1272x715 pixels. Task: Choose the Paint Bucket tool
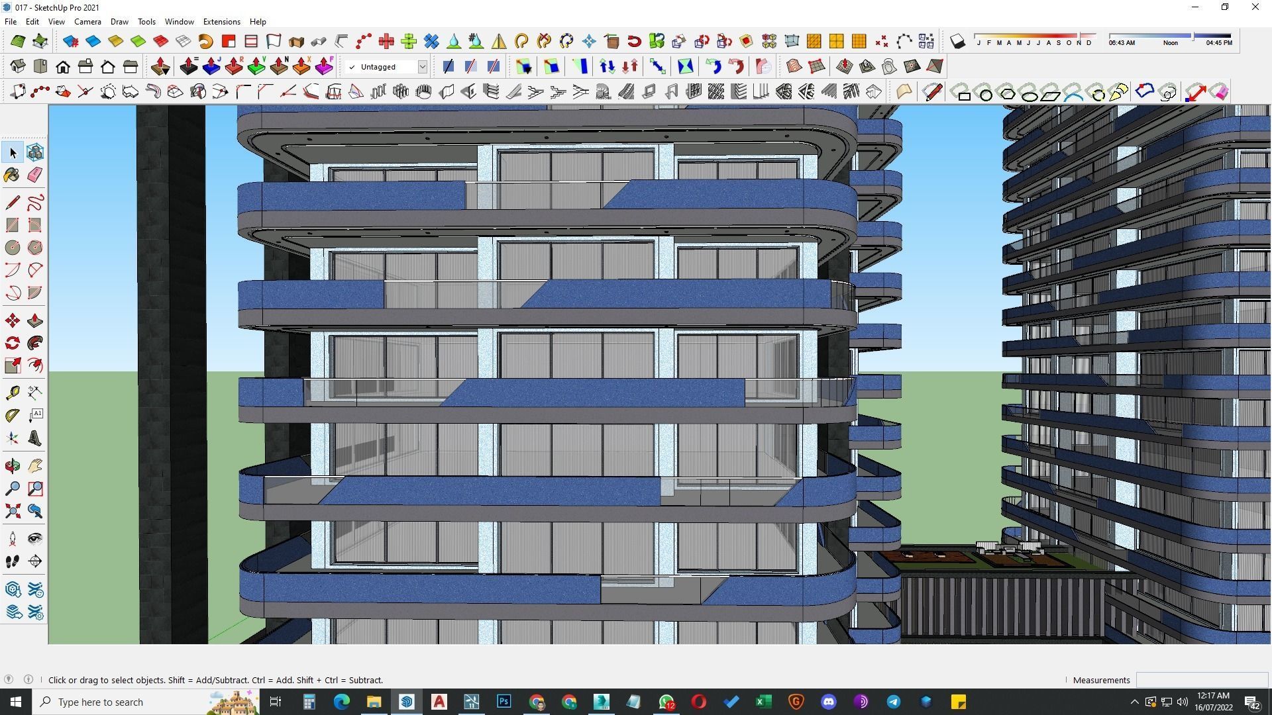point(13,175)
